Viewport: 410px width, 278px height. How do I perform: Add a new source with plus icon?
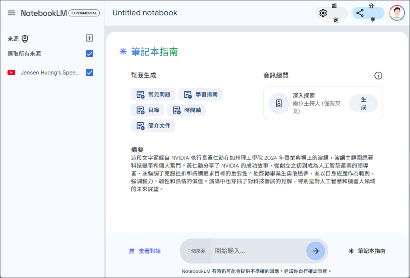[x=89, y=38]
